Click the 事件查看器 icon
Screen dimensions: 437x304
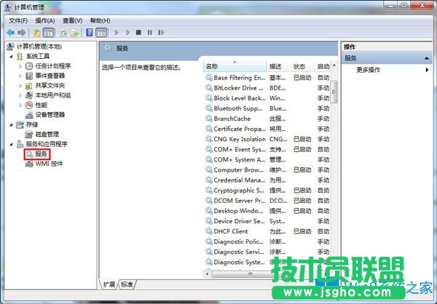pos(29,76)
